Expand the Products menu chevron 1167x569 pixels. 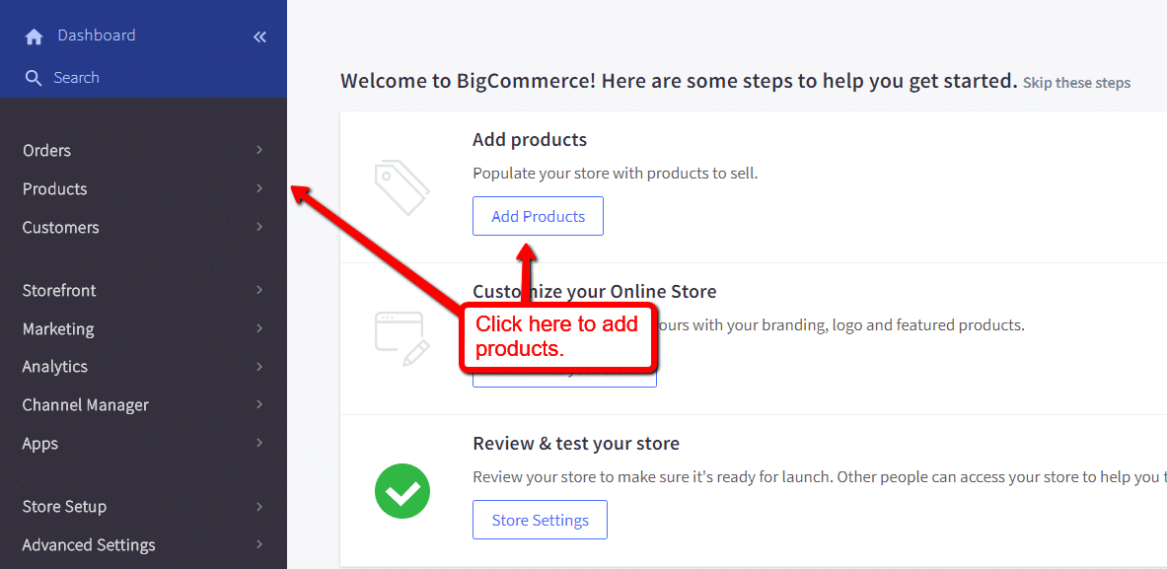[x=258, y=188]
